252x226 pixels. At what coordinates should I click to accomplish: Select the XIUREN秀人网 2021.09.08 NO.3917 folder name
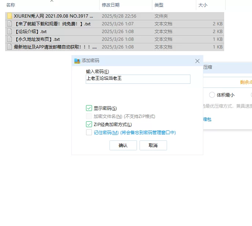point(53,16)
